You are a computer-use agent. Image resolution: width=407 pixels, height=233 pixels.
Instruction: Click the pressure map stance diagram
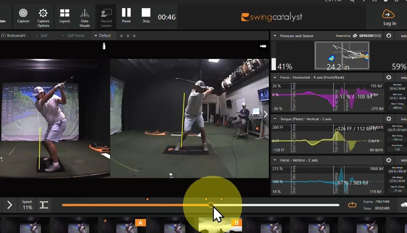tap(342, 55)
